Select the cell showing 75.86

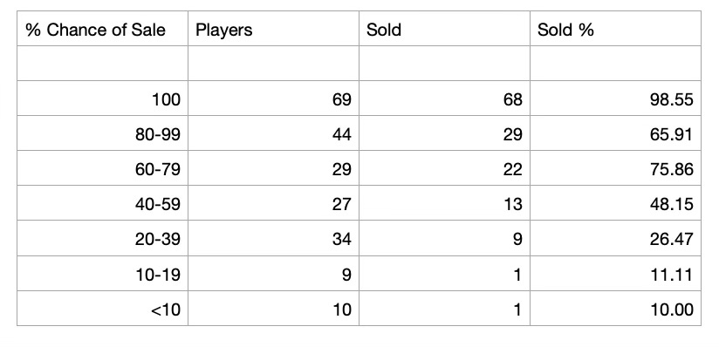pos(615,168)
